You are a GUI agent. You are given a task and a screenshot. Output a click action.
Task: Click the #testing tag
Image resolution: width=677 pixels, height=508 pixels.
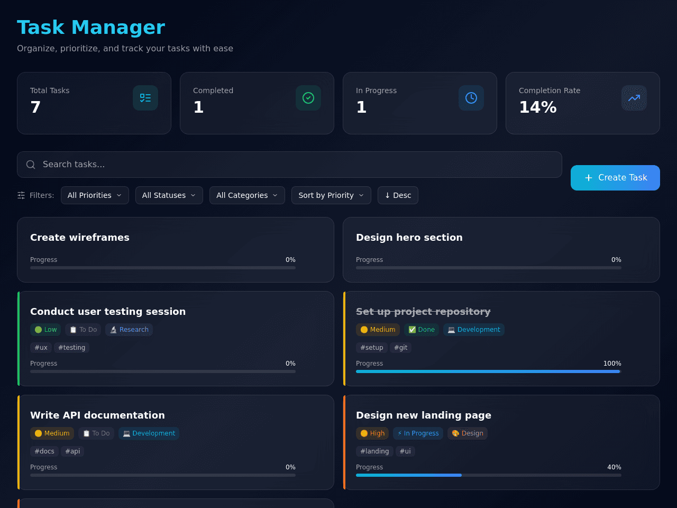[x=71, y=348]
